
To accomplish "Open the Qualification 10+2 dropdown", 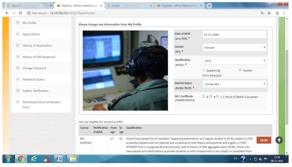I will [x=234, y=61].
